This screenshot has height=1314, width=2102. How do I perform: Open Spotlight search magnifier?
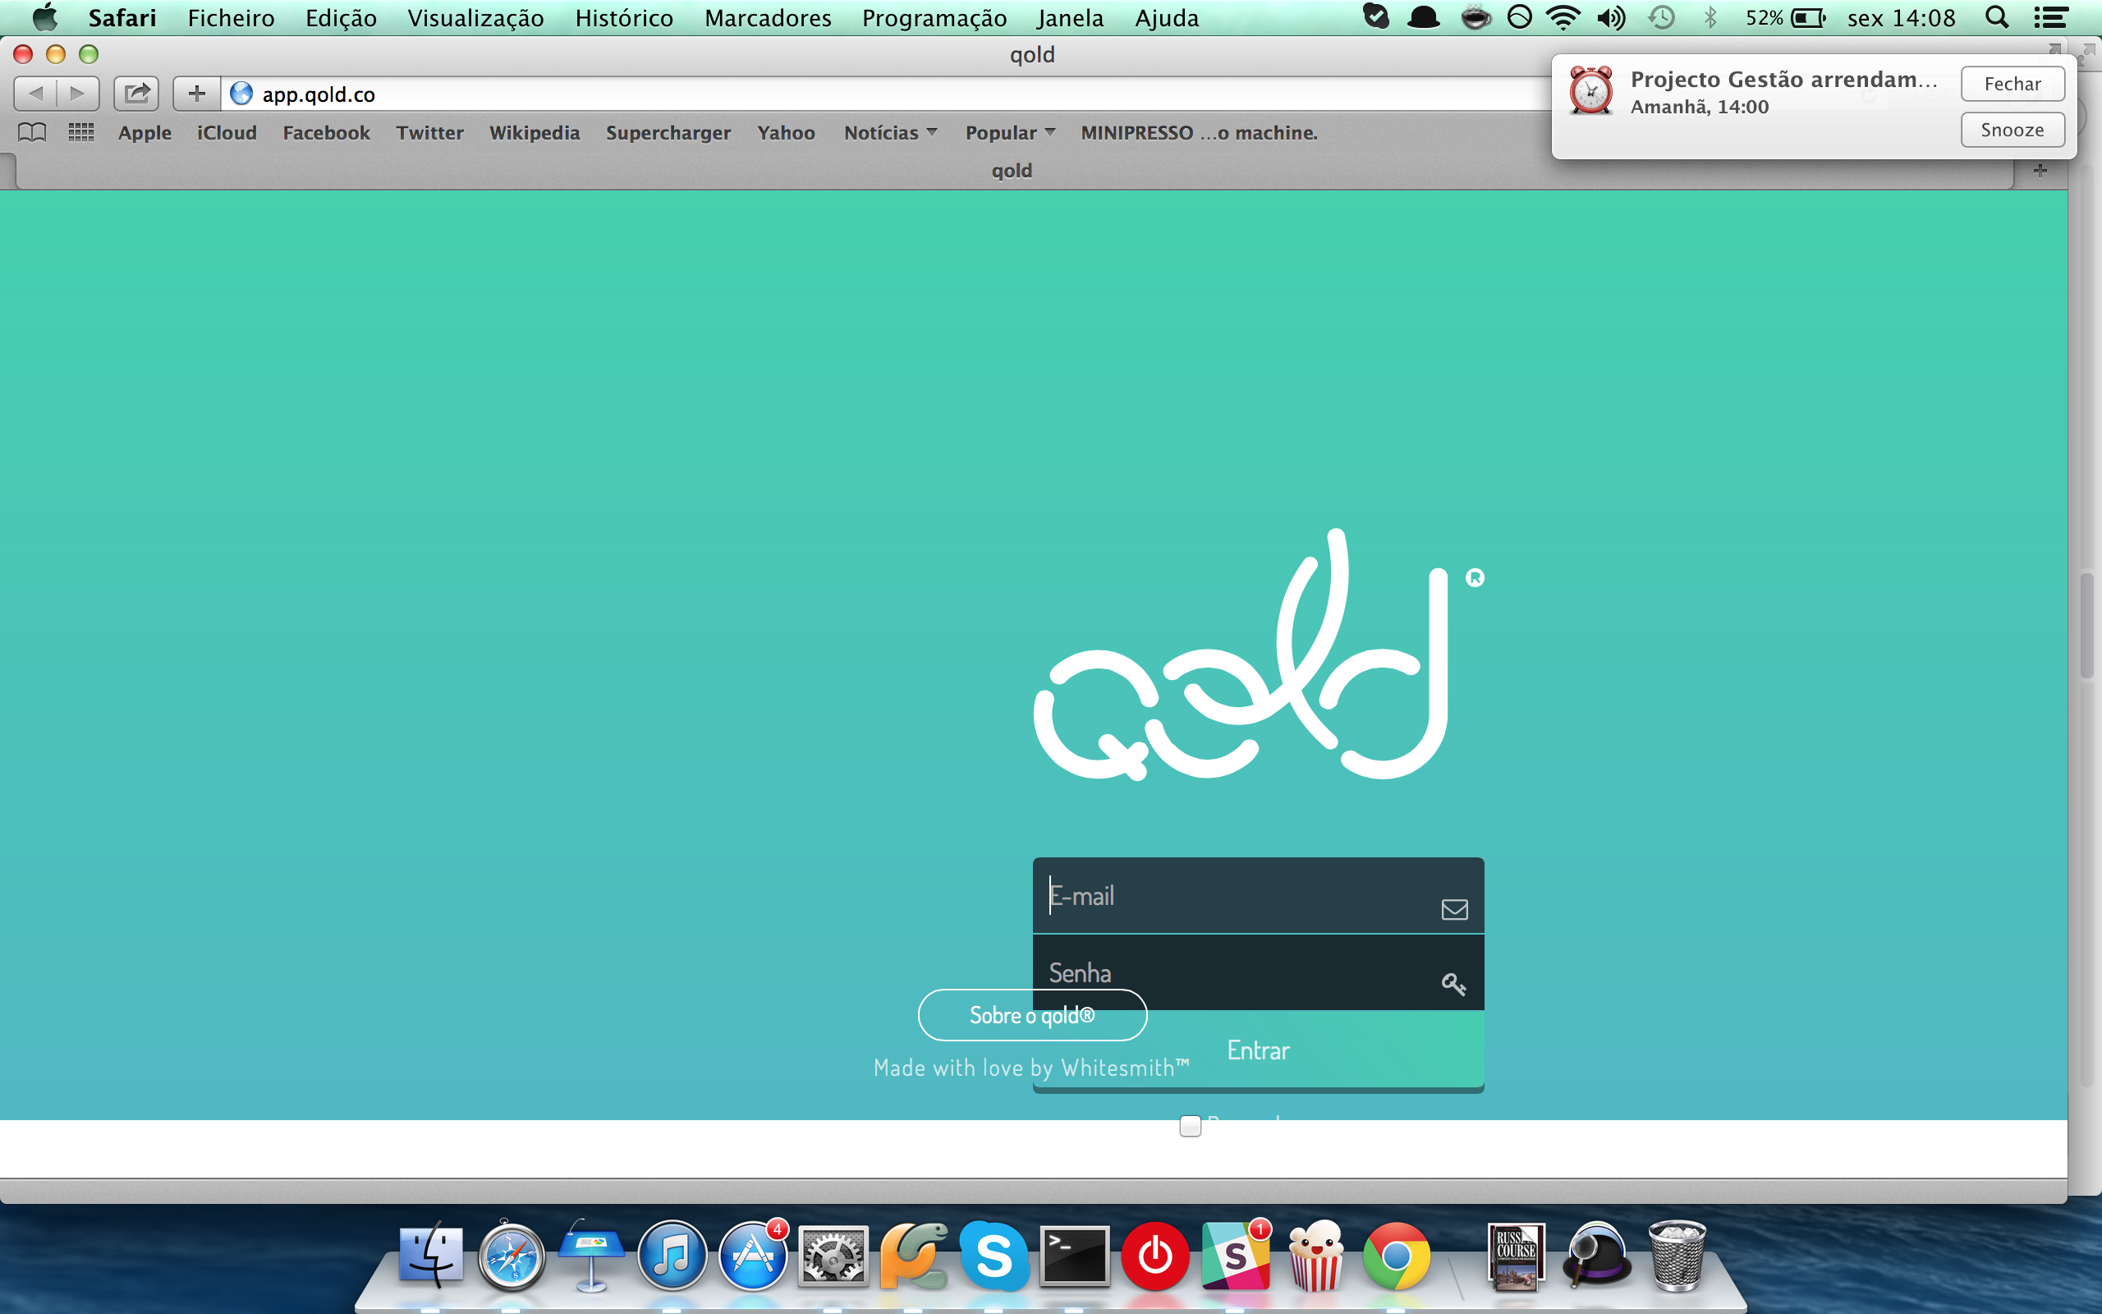click(x=1997, y=17)
